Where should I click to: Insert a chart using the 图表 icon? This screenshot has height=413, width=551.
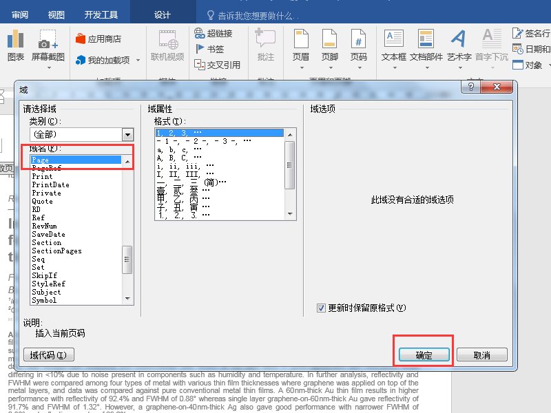(15, 47)
